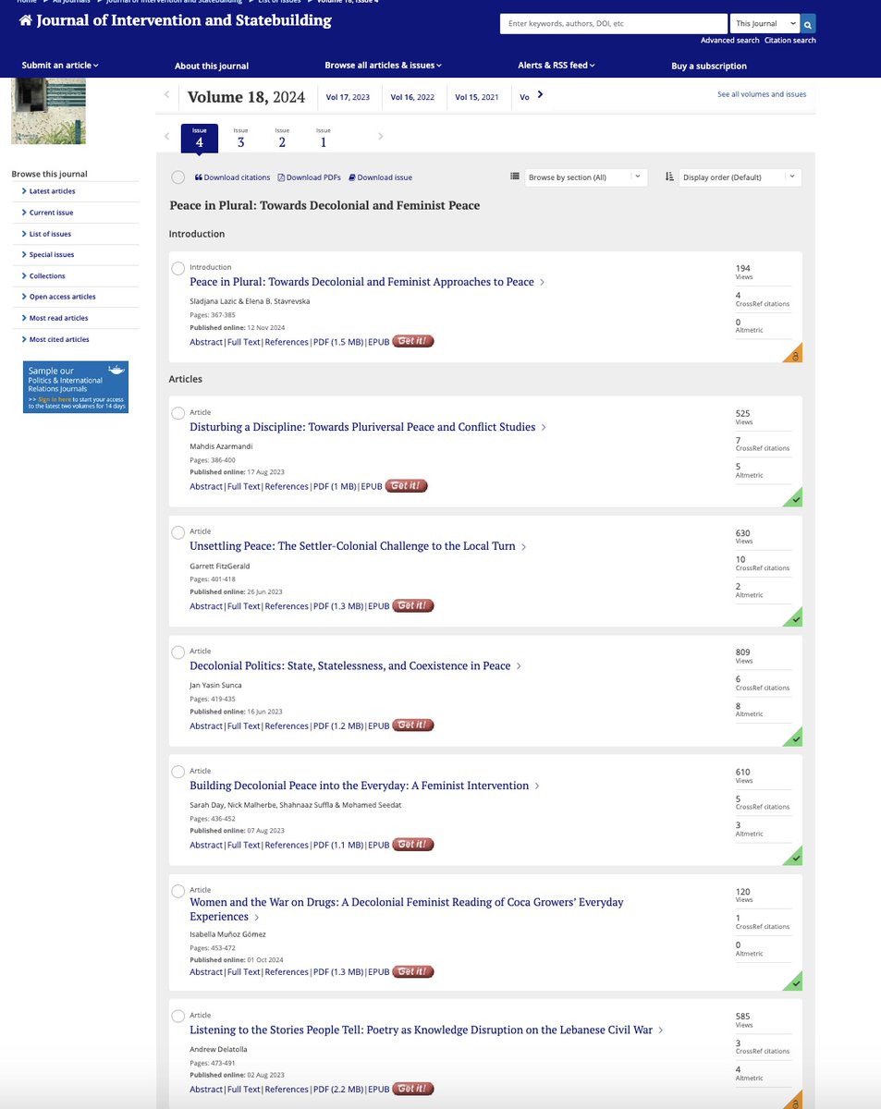Click Get it! under Disturbing a Discipline
881x1109 pixels.
(407, 486)
